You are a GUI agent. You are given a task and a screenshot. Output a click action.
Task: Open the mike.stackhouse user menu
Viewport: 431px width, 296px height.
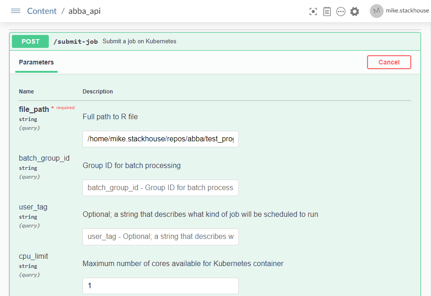coord(408,11)
